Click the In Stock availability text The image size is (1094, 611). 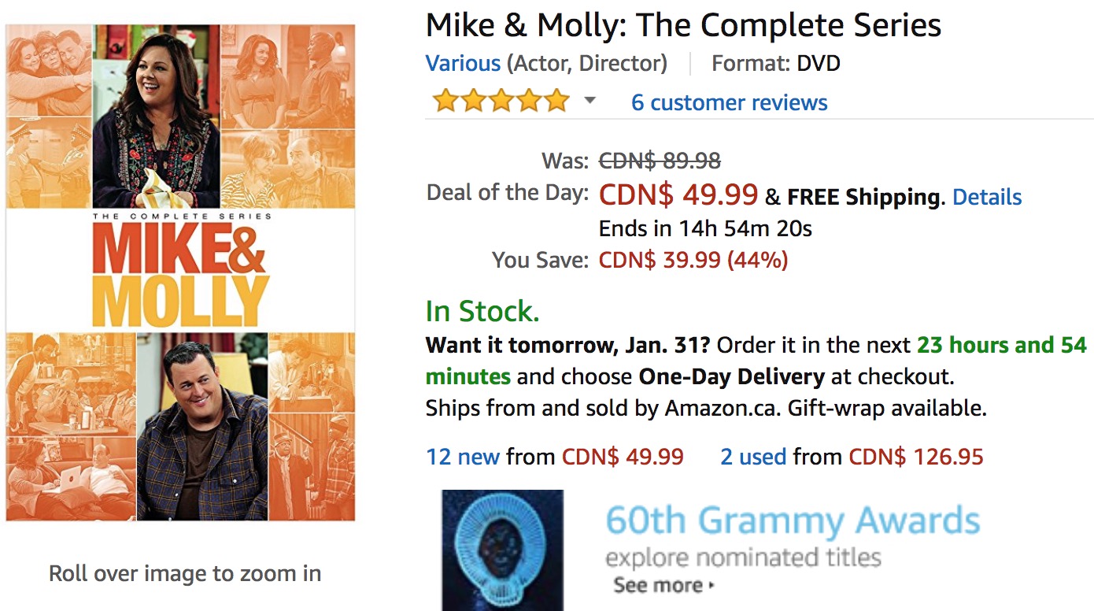coord(482,312)
